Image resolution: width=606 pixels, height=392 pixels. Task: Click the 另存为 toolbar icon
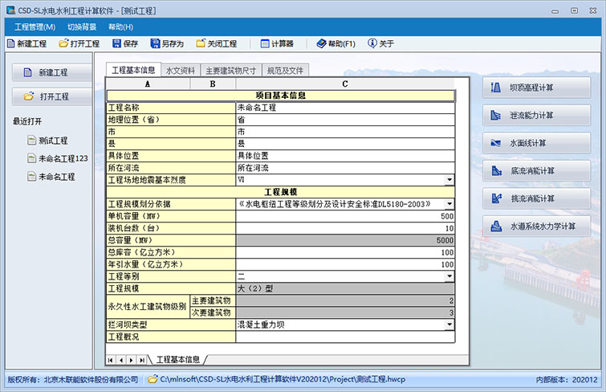coord(155,43)
